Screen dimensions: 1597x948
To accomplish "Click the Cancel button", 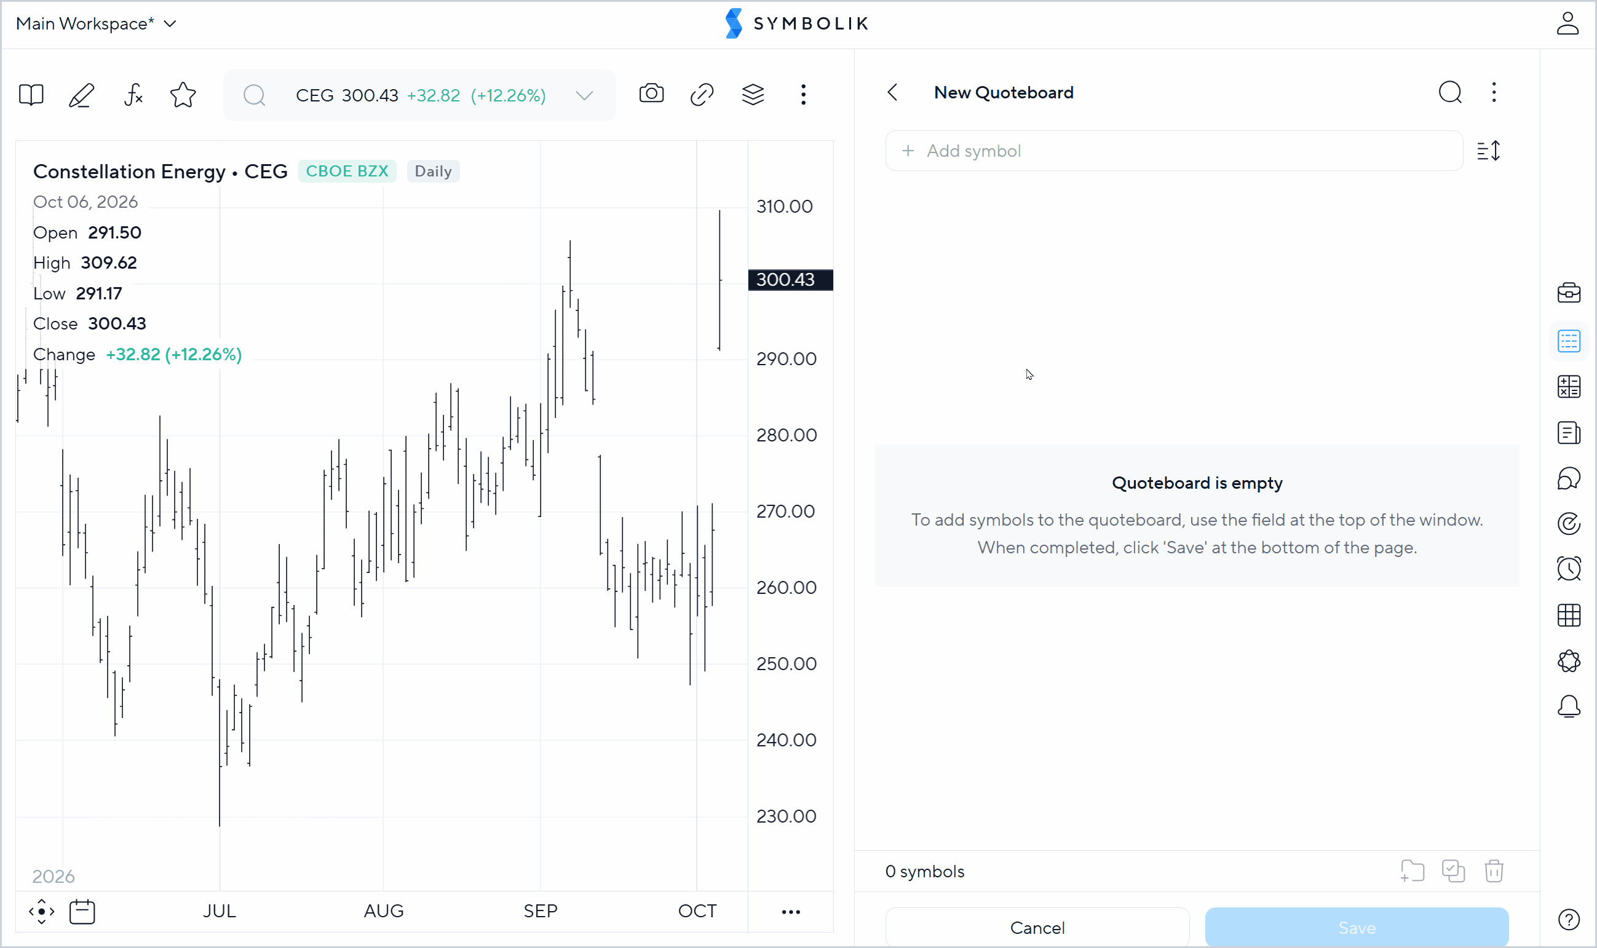I will tap(1037, 928).
